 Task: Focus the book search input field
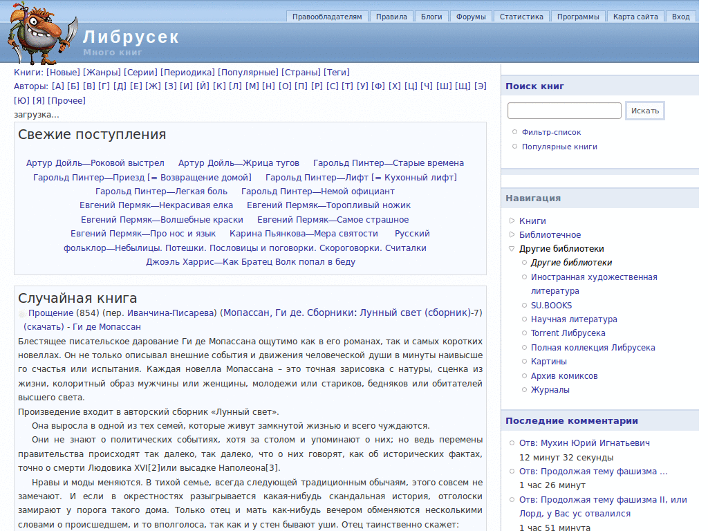[x=564, y=111]
